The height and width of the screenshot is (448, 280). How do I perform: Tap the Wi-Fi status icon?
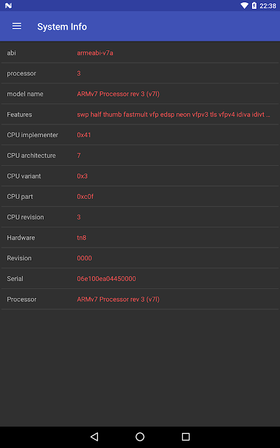click(x=244, y=6)
